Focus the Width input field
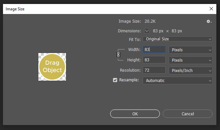This screenshot has width=220, height=130. [154, 50]
